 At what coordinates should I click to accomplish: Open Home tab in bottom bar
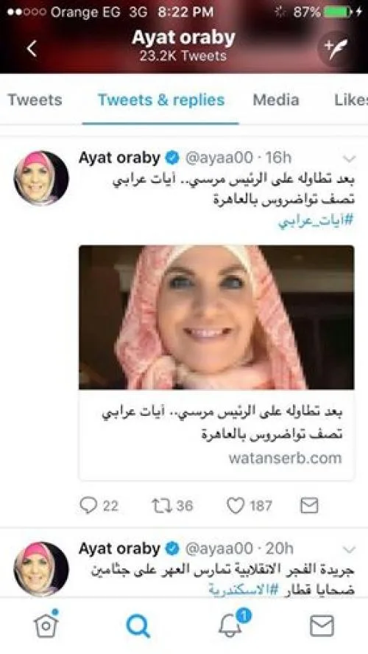(x=46, y=625)
